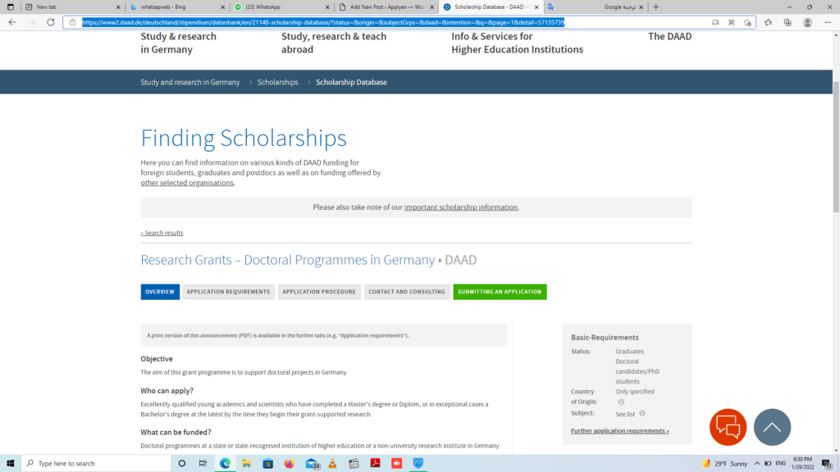Switch to the (33) WhatsApp tab
The height and width of the screenshot is (472, 840).
coord(282,7)
